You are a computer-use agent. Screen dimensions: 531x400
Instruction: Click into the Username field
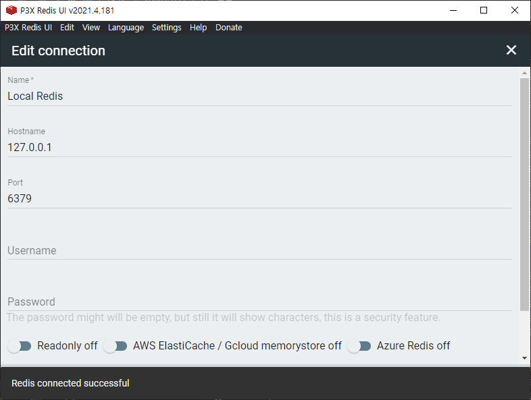tap(259, 250)
